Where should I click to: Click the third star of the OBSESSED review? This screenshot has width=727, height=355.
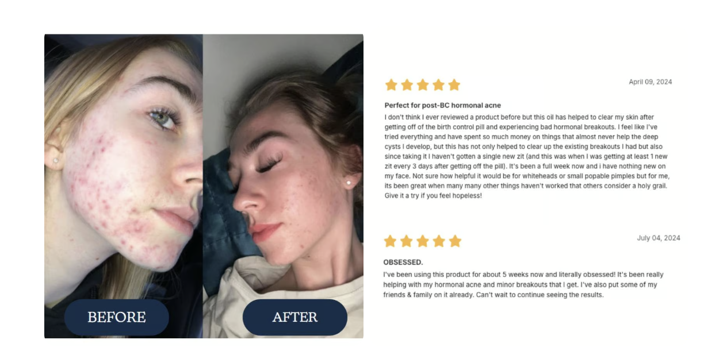[423, 241]
